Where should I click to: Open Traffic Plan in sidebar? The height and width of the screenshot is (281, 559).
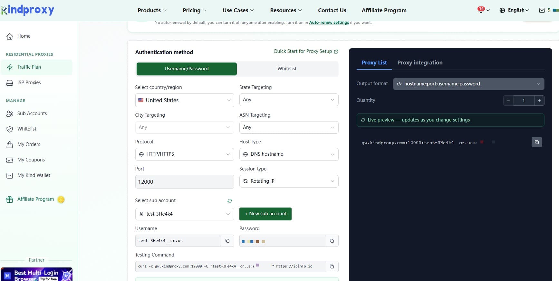36,67
